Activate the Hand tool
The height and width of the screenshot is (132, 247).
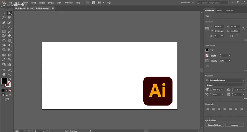4,74
